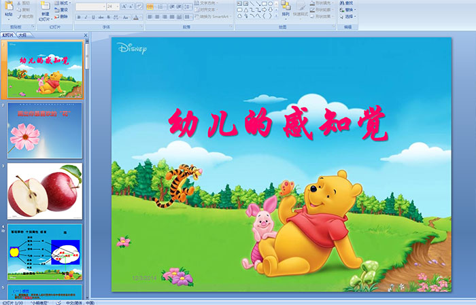Screen dimensions: 476x305
Task: Open Select (选择) menu
Action: (347, 16)
